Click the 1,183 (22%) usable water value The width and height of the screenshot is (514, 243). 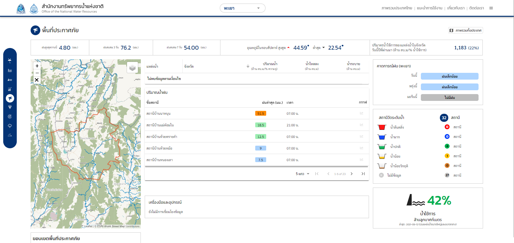466,48
